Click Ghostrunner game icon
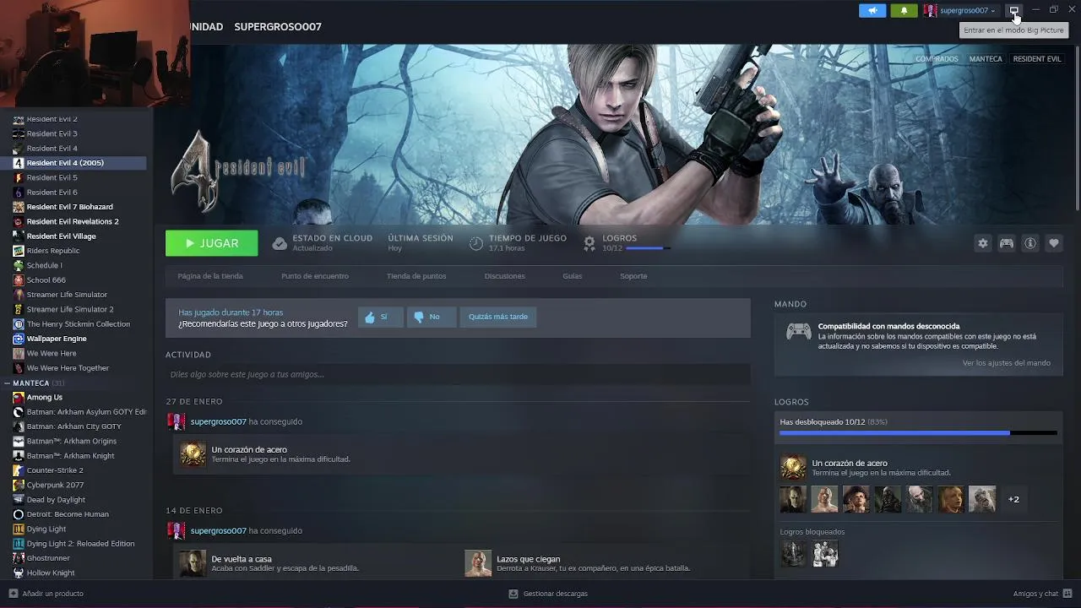 point(19,558)
